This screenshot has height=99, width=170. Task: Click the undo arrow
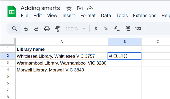(x=26, y=29)
